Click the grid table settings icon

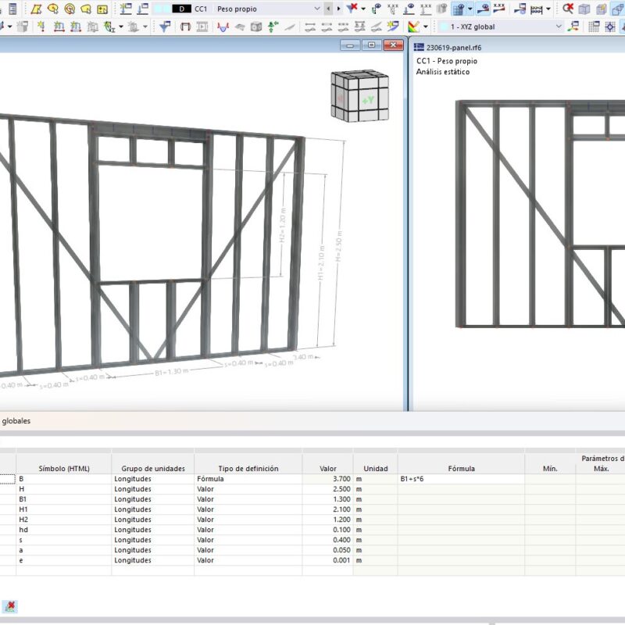(x=594, y=27)
